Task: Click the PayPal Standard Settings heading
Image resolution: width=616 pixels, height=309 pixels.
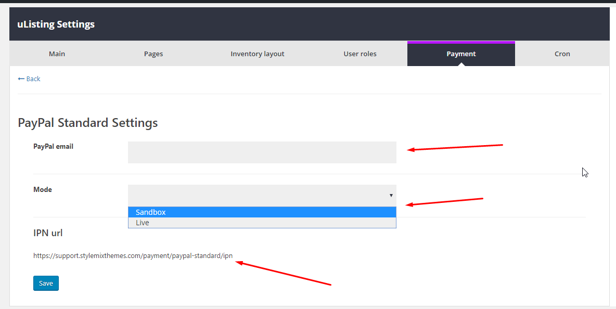Action: [x=87, y=122]
